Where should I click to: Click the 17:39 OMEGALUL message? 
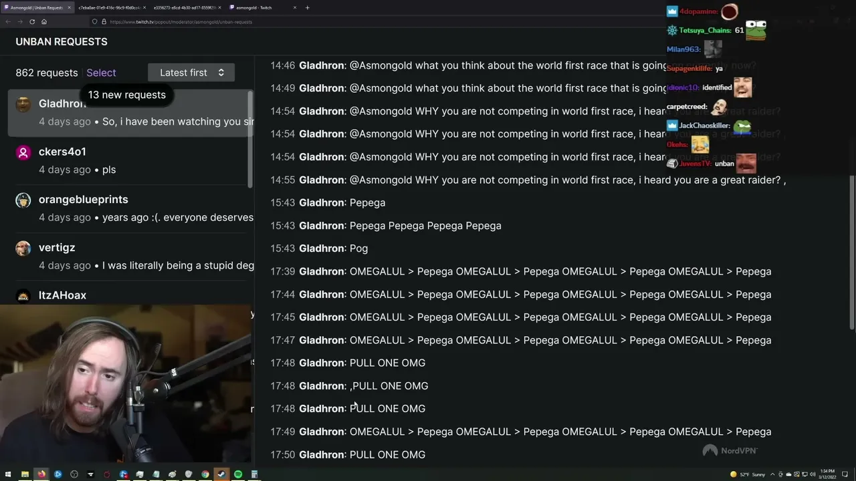tap(521, 272)
